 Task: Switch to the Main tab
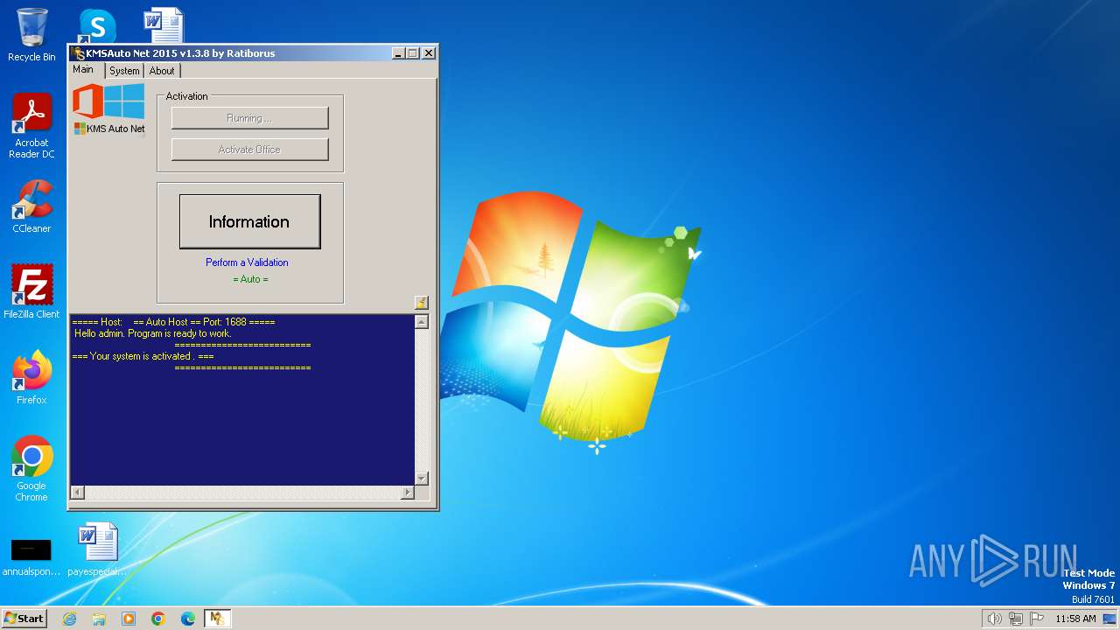pyautogui.click(x=83, y=69)
